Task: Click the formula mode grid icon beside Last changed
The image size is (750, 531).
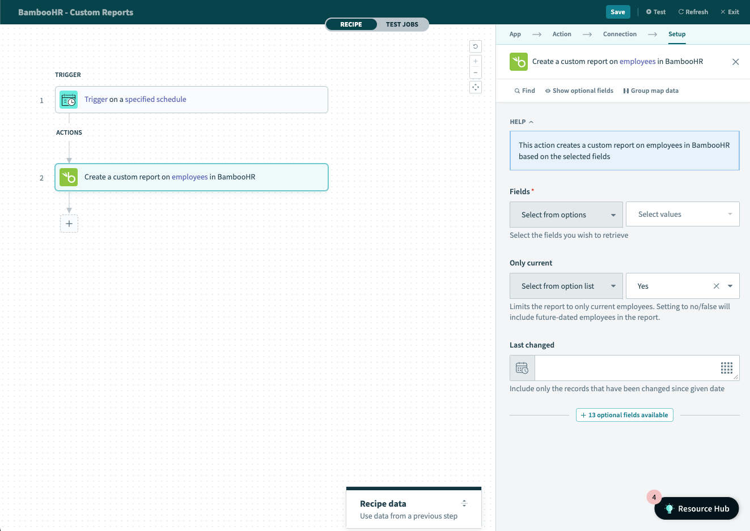Action: pos(726,367)
